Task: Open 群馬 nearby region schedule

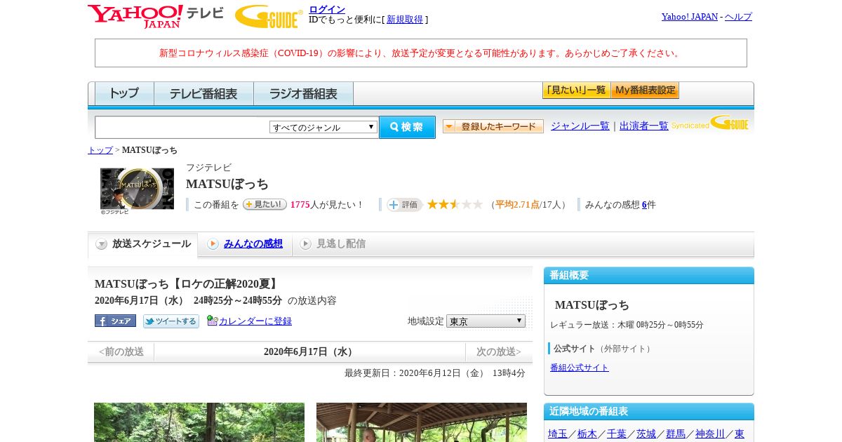Action: coord(676,434)
